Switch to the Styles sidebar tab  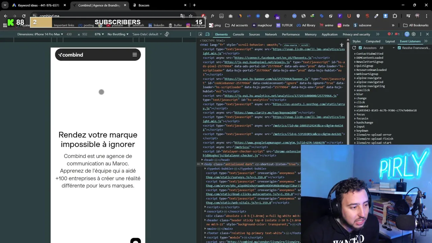click(x=356, y=41)
